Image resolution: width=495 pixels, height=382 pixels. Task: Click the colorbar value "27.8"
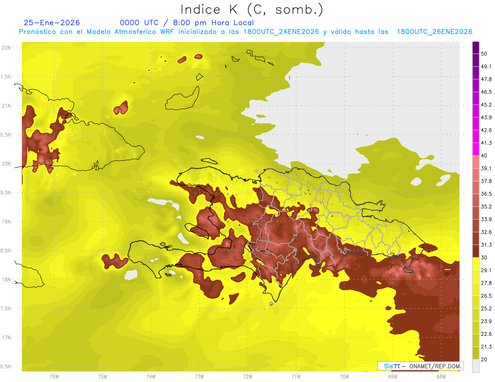(x=486, y=283)
